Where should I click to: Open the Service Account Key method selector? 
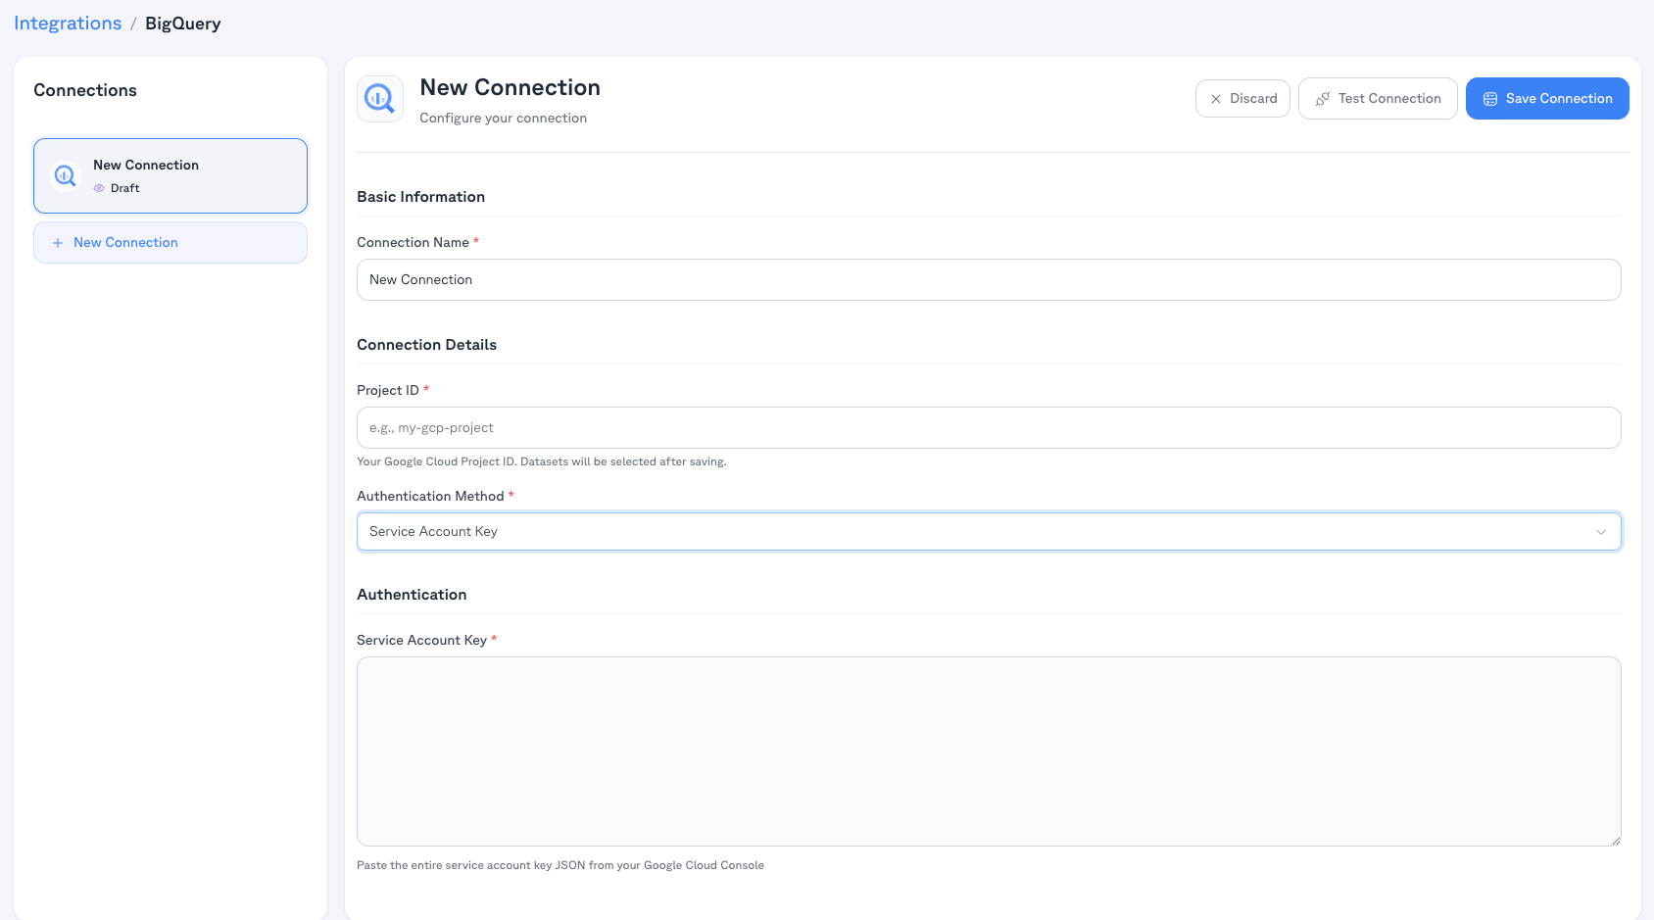tap(989, 532)
